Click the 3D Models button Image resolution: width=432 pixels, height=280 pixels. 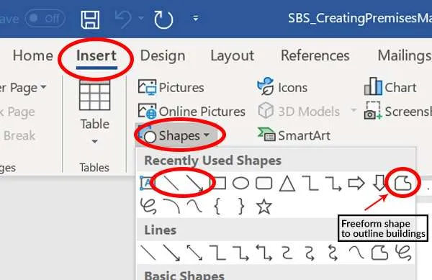coord(299,112)
